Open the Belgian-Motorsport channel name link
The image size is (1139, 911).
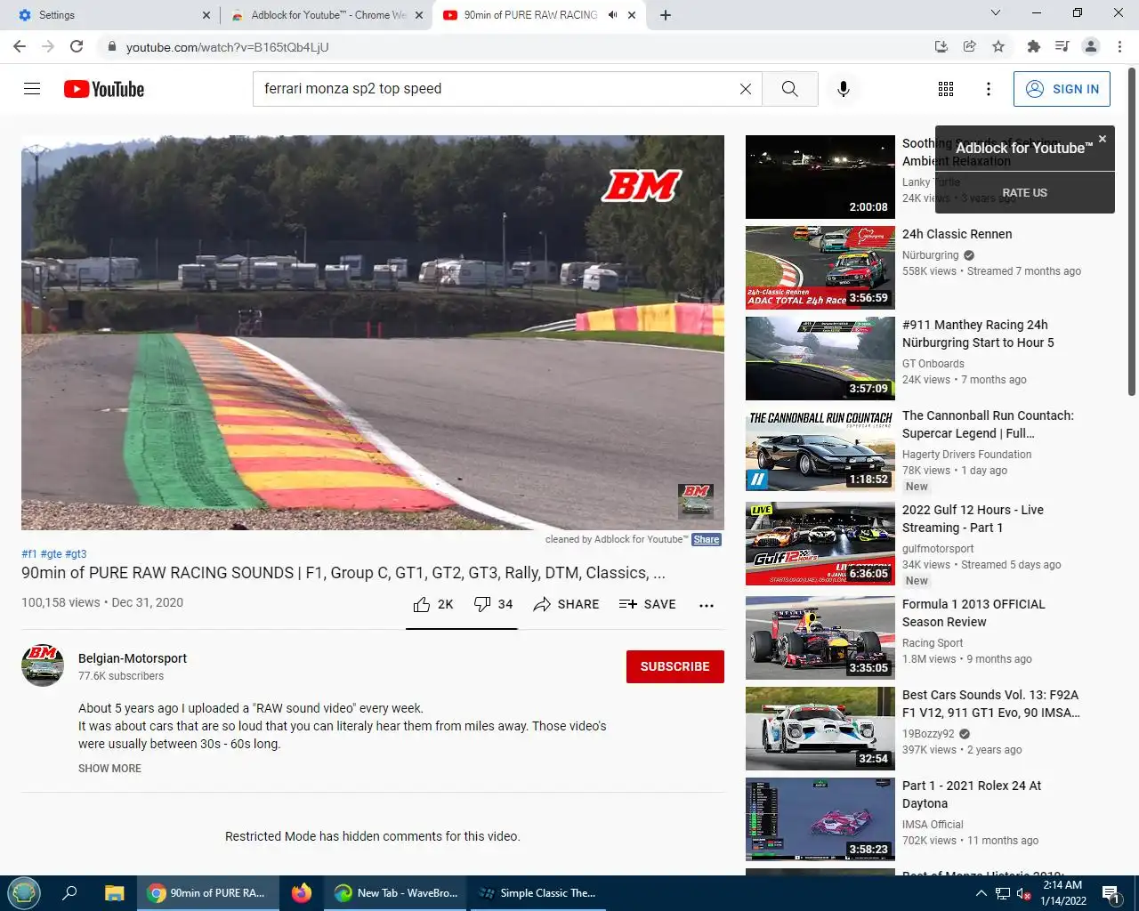coord(133,658)
